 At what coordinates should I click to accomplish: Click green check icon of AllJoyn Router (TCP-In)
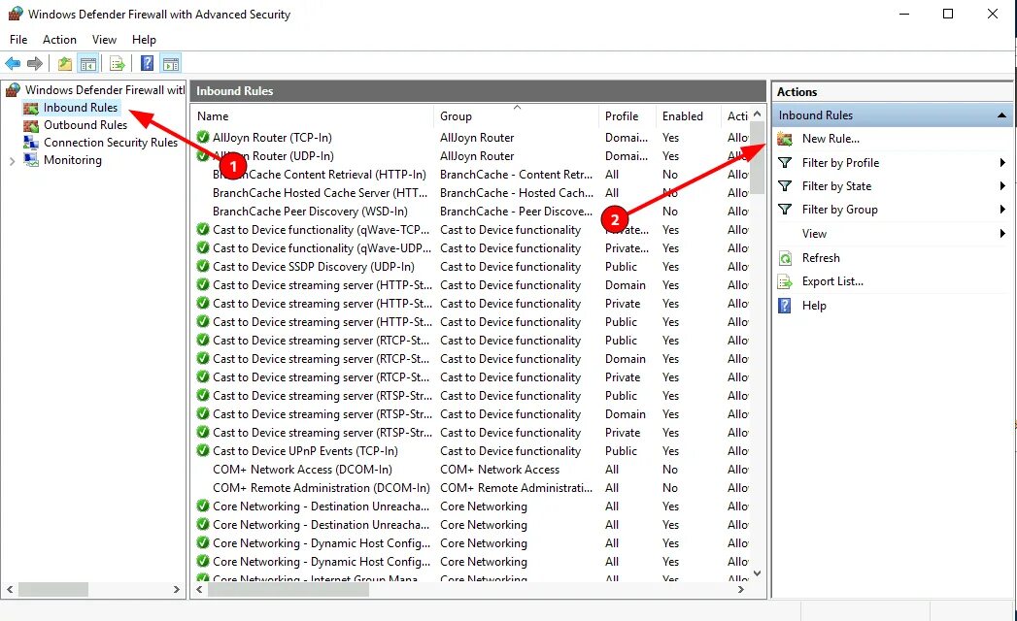(x=203, y=138)
